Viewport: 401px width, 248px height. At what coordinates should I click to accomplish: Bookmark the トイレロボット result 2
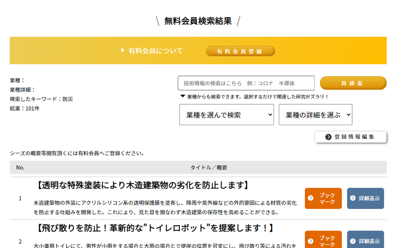point(323,239)
